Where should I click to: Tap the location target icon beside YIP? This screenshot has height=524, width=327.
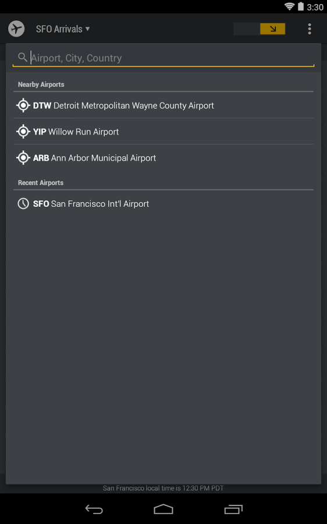click(23, 132)
